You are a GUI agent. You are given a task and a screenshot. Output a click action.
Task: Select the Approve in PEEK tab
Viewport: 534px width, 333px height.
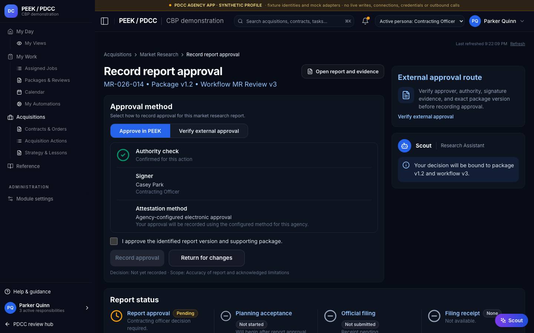pyautogui.click(x=140, y=131)
